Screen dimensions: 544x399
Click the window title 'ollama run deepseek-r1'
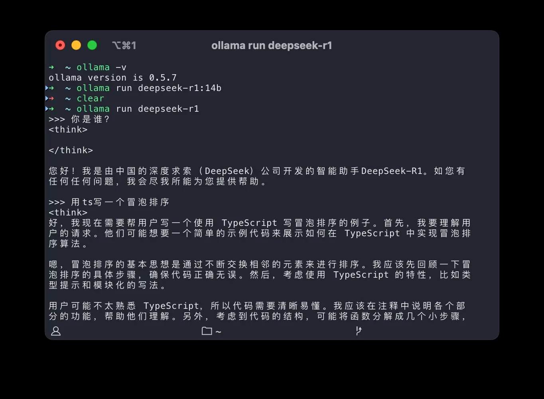272,45
